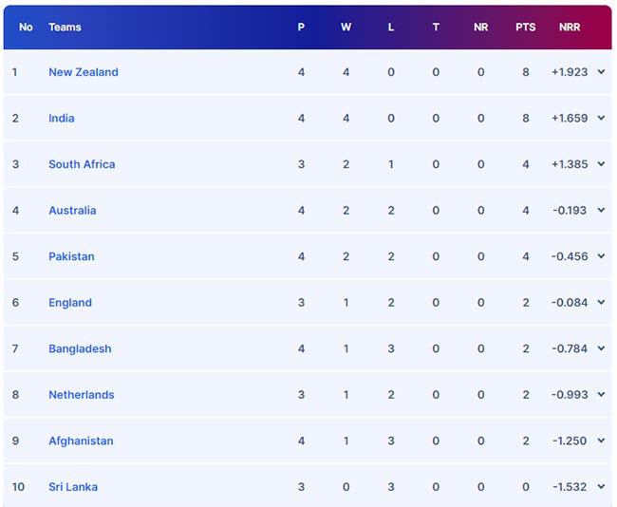The height and width of the screenshot is (507, 617).
Task: Click the PTS column header
Action: [x=526, y=28]
